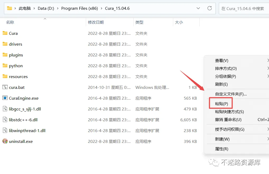The width and height of the screenshot is (269, 174).
Task: Expand the chevron after Program Files (x86)
Action: (x=101, y=8)
